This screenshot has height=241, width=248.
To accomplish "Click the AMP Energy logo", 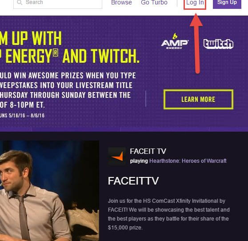I will point(175,41).
